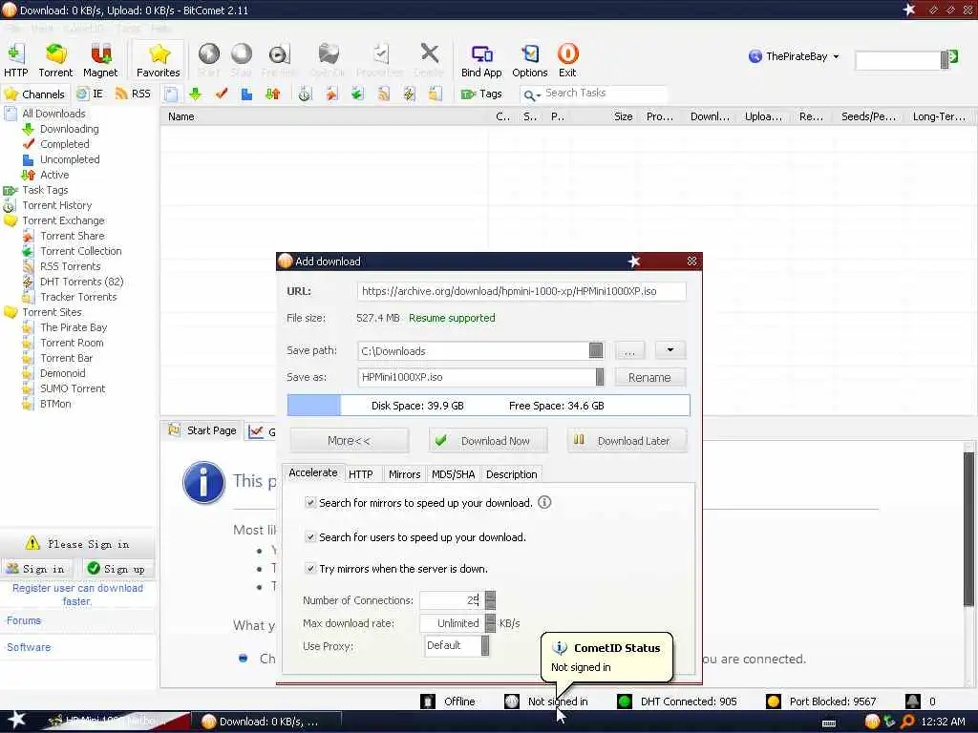Click the active up-down arrows filter icon
The height and width of the screenshot is (733, 978).
pyautogui.click(x=273, y=94)
